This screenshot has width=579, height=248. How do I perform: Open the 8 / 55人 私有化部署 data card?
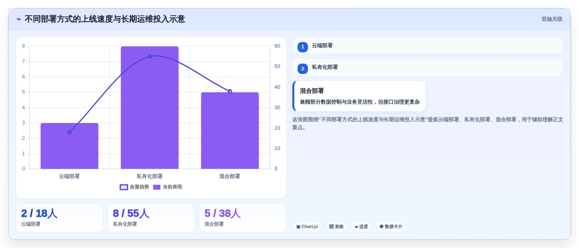[x=151, y=218]
